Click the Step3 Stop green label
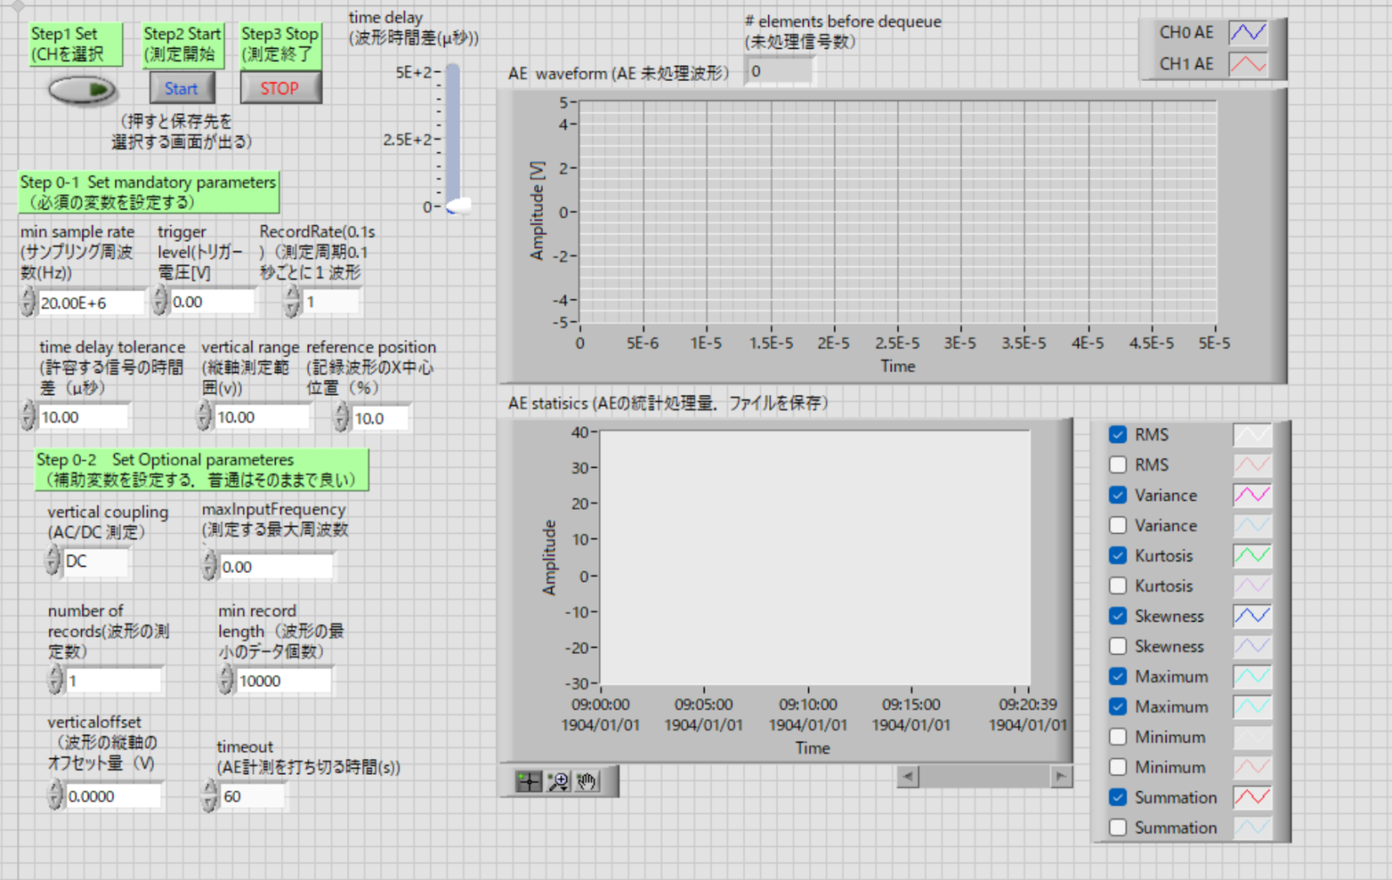Screen dimensions: 1392x880 280,43
